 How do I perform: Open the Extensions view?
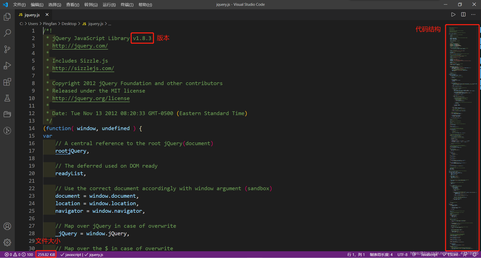[7, 82]
